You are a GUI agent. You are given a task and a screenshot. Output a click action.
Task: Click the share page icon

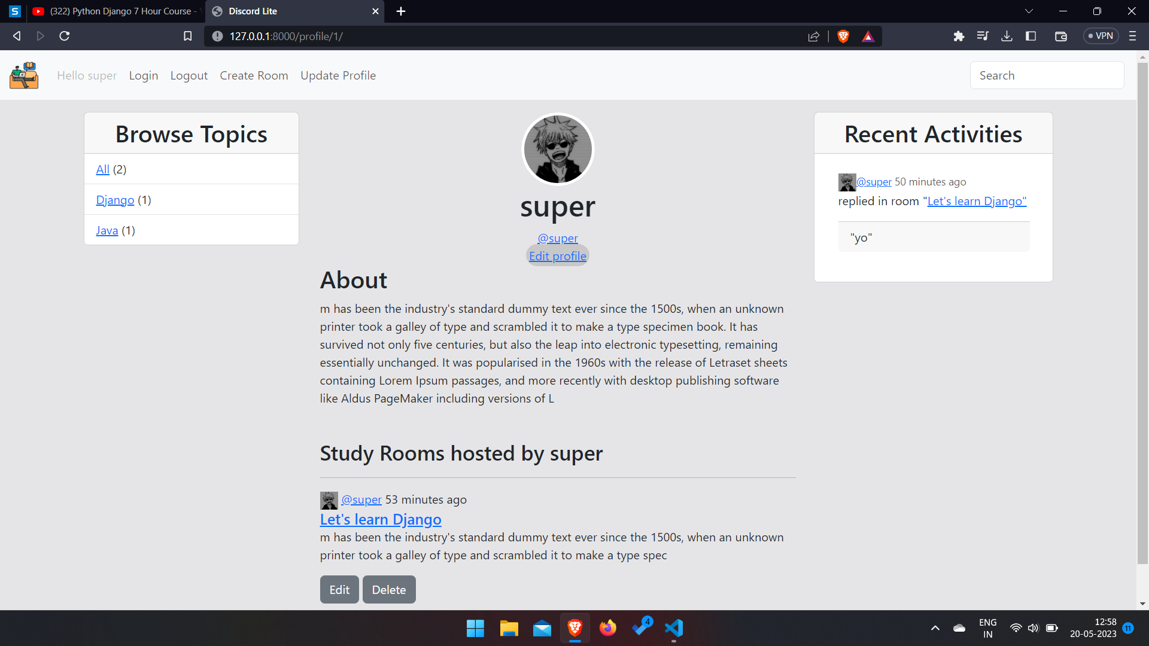point(813,36)
